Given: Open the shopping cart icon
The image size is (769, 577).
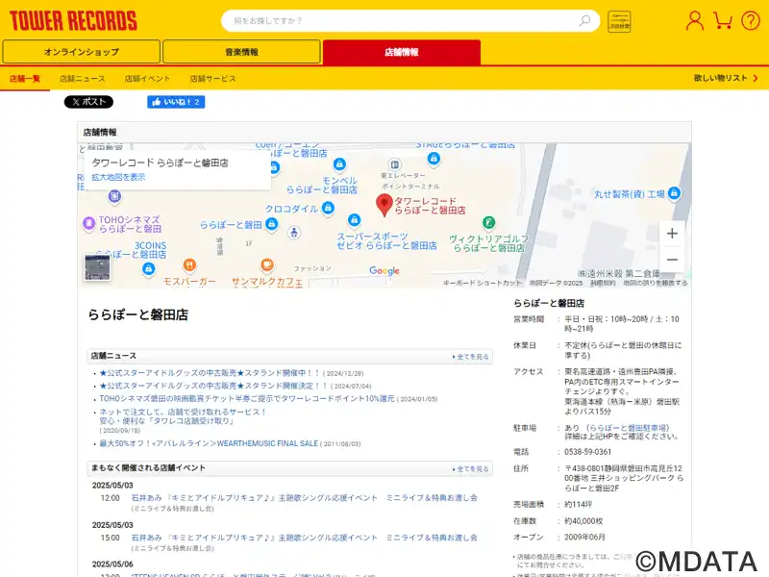Looking at the screenshot, I should (x=723, y=20).
